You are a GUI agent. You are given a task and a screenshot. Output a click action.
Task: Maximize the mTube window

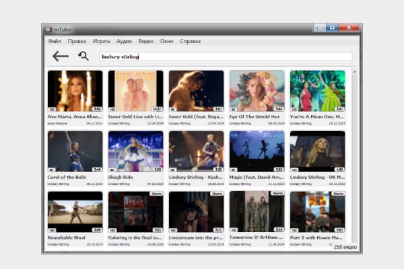click(333, 28)
